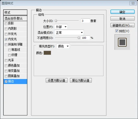138x119 pixels.
Task: Toggle the 预览(V) preview checkbox
Action: coord(117,31)
